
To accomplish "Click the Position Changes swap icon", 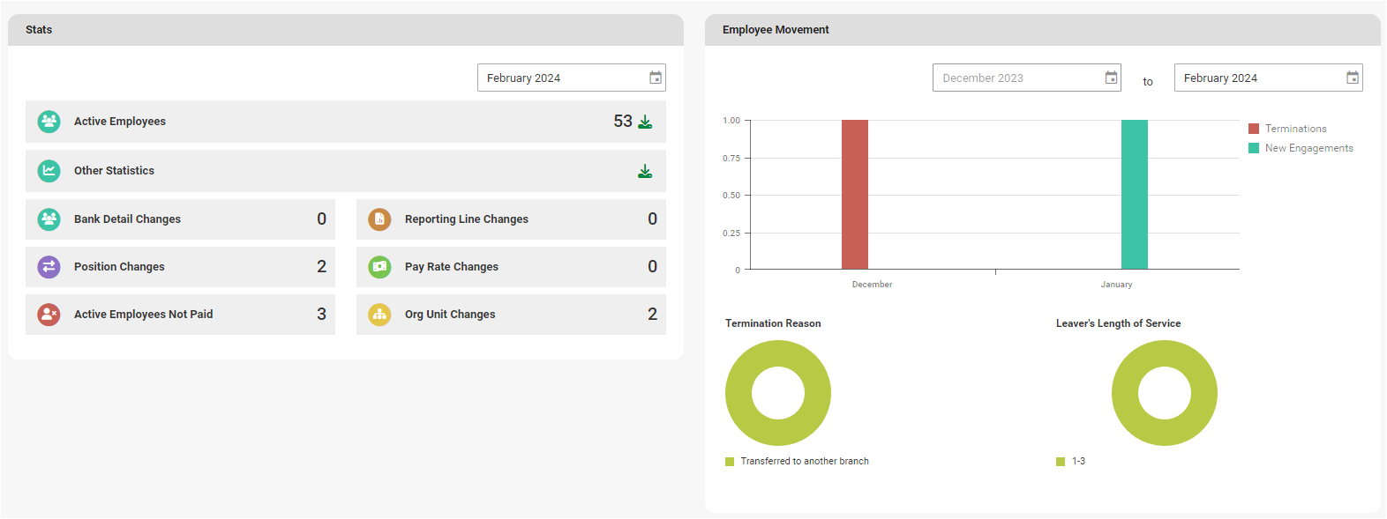I will pyautogui.click(x=49, y=267).
